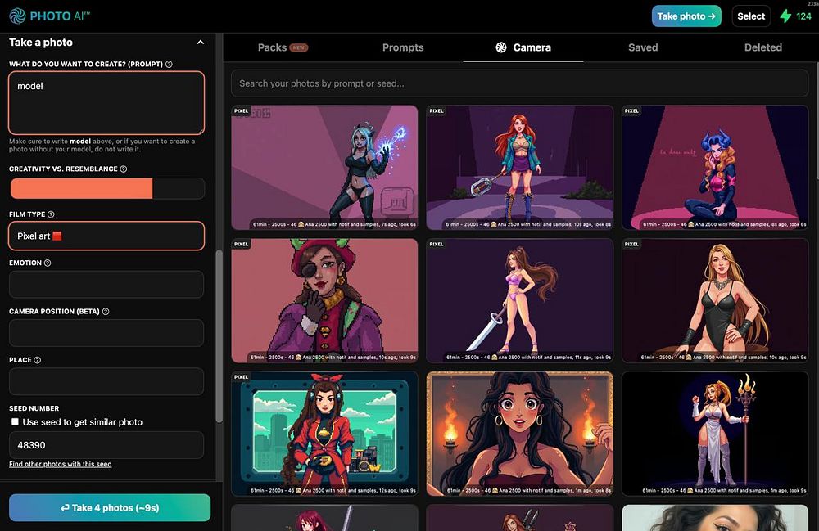819x531 pixels.
Task: Open the red-outfit city skyline thumbnail
Action: (x=324, y=434)
